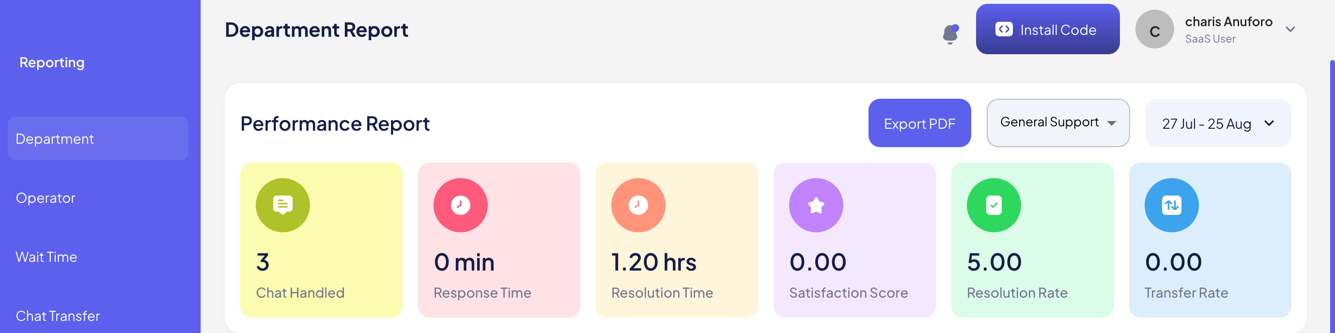Select Department in the sidebar
1335x333 pixels.
pyautogui.click(x=98, y=139)
